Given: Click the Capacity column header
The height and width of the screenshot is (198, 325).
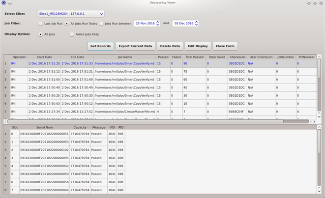Looking at the screenshot, I should click(x=80, y=127).
